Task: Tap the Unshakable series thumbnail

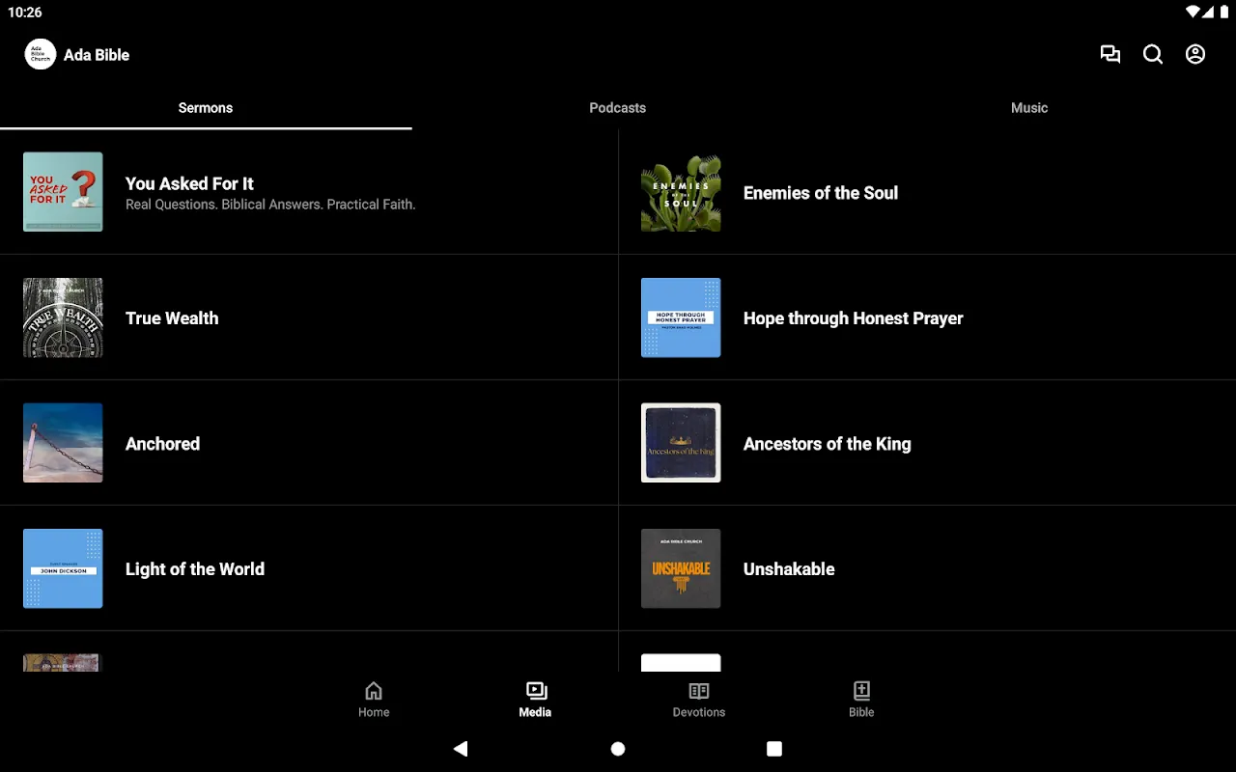Action: coord(681,568)
